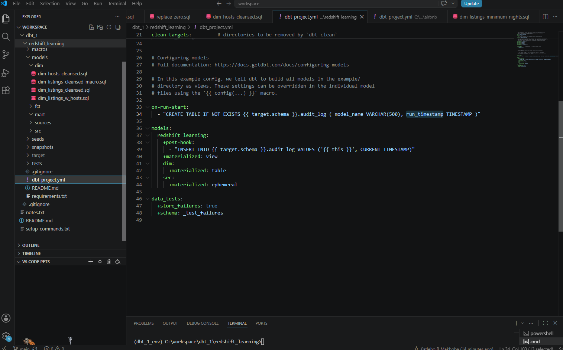563x350 pixels.
Task: Open Explorer views and more actions menu
Action: click(117, 17)
